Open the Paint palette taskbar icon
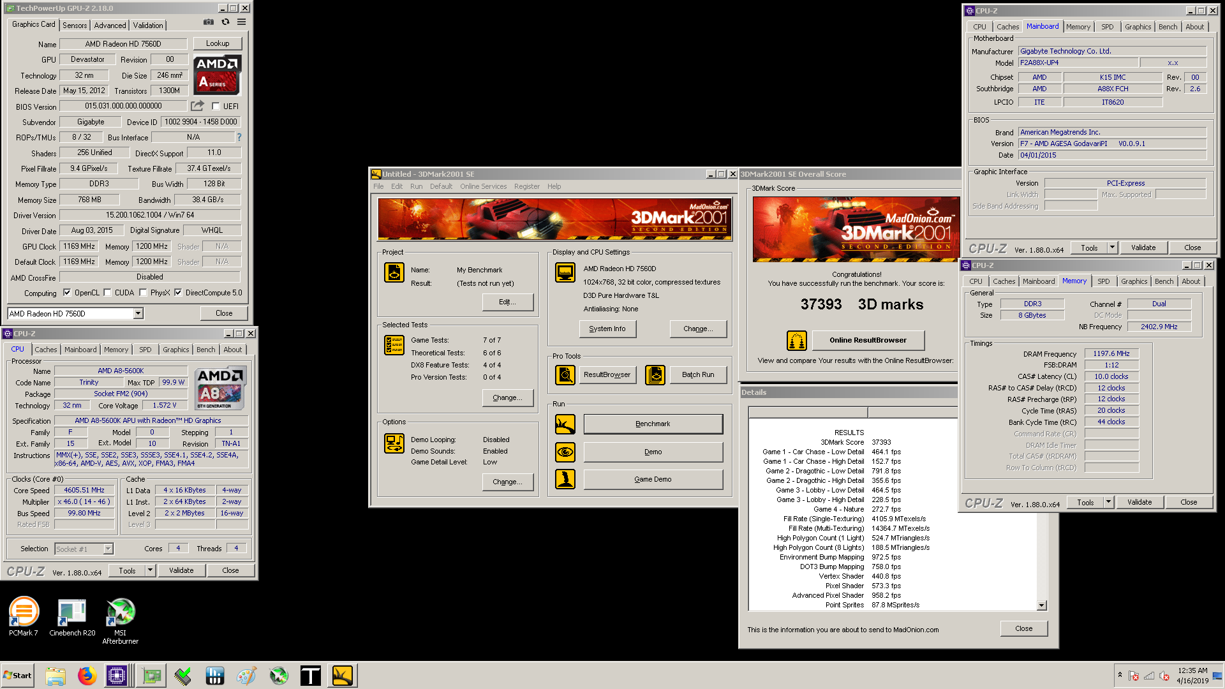The height and width of the screenshot is (689, 1225). point(246,676)
